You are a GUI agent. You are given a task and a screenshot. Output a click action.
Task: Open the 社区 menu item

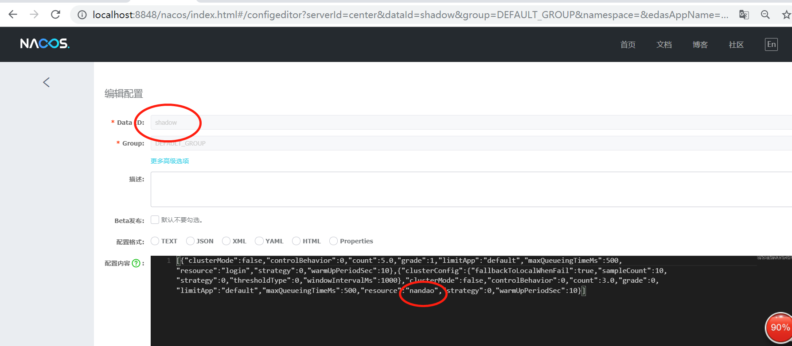click(x=736, y=45)
